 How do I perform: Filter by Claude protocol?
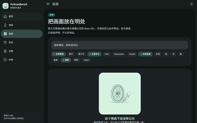pyautogui.click(x=132, y=54)
